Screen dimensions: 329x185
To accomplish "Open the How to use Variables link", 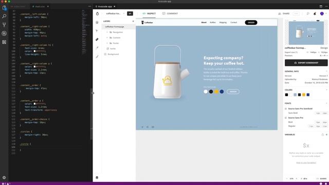I will 306,162.
